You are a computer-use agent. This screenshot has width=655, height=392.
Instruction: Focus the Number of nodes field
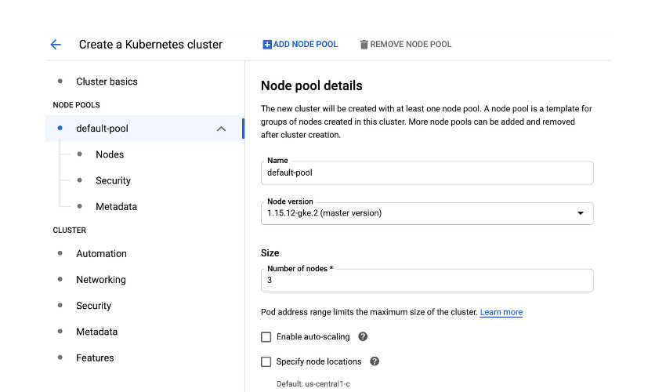click(x=427, y=281)
